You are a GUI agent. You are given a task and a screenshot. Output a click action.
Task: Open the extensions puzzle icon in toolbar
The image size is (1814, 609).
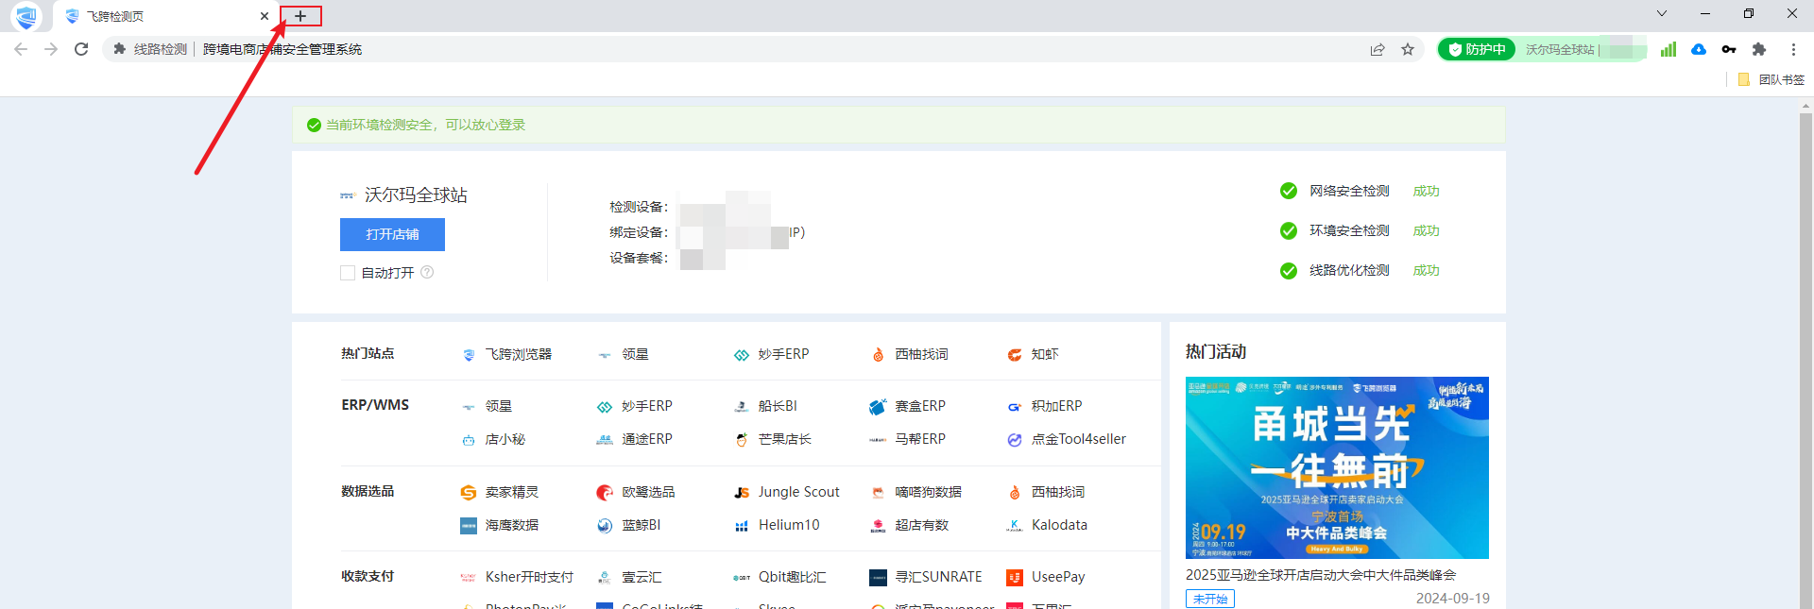click(x=1759, y=49)
